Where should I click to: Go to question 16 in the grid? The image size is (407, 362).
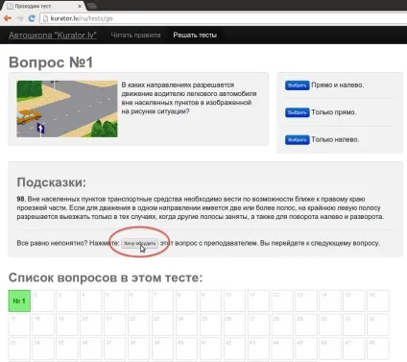pyautogui.click(x=378, y=301)
